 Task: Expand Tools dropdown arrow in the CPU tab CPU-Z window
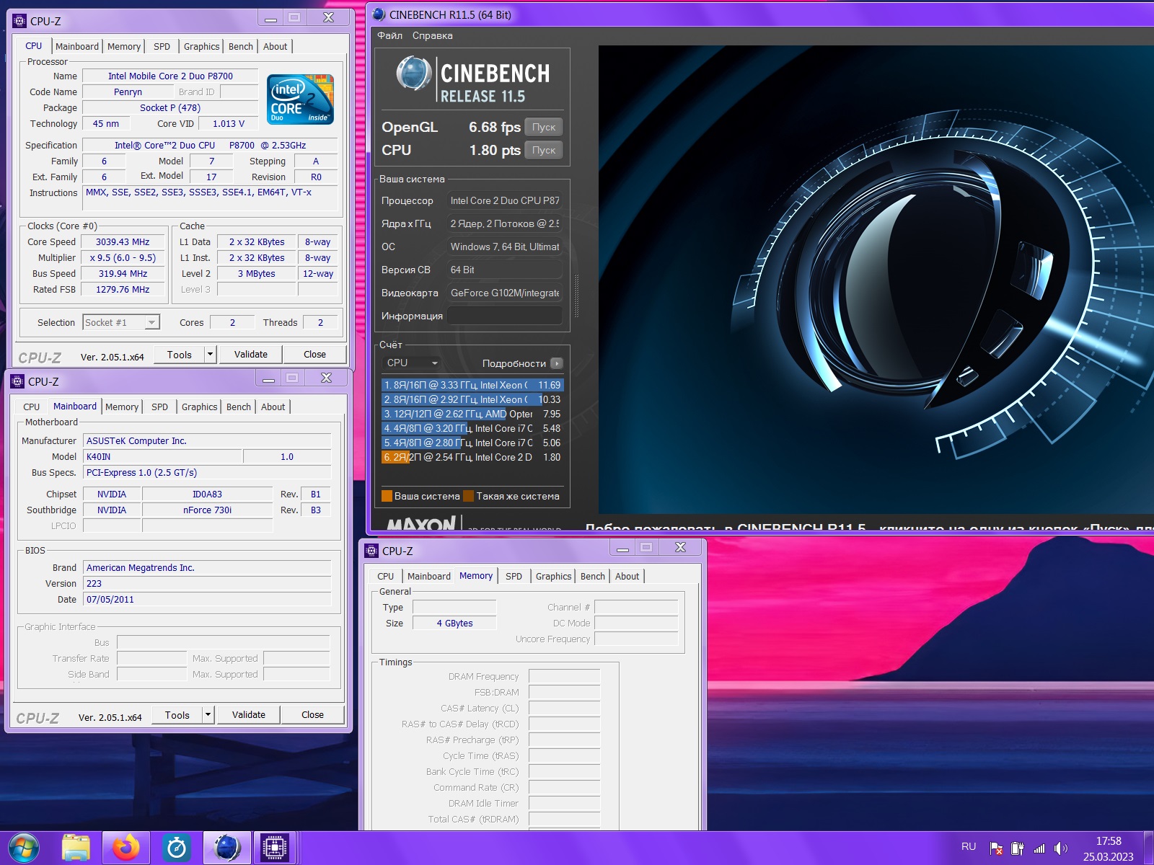[210, 354]
